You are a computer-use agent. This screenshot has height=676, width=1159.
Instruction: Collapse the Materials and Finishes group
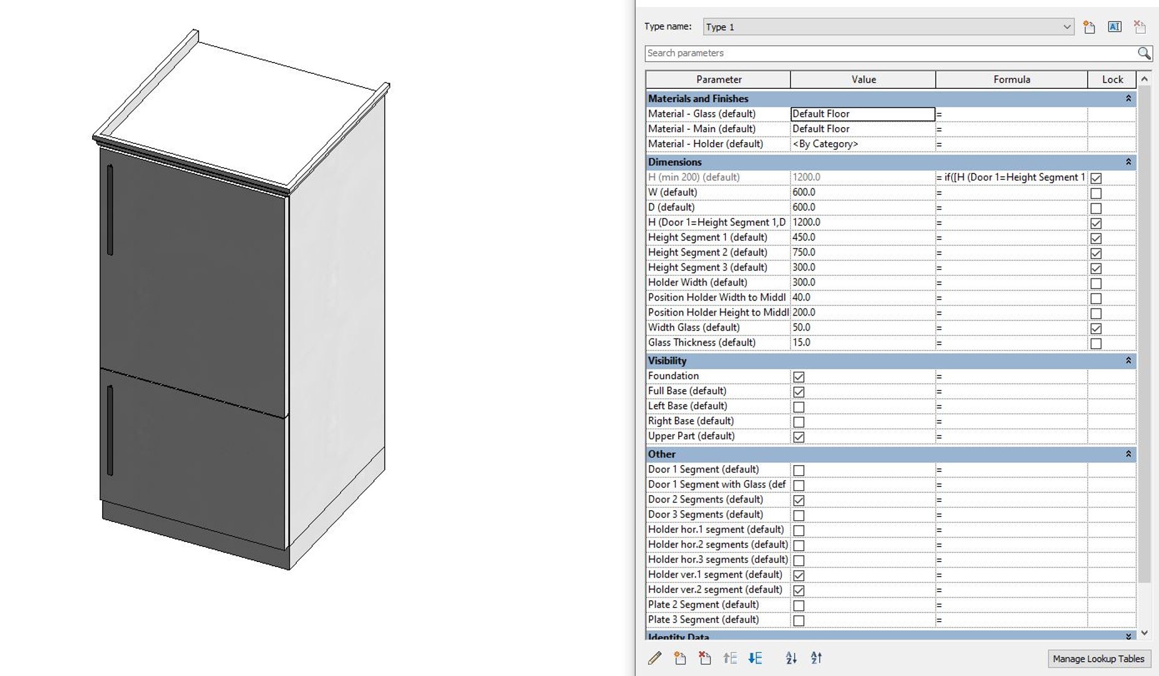(1128, 98)
